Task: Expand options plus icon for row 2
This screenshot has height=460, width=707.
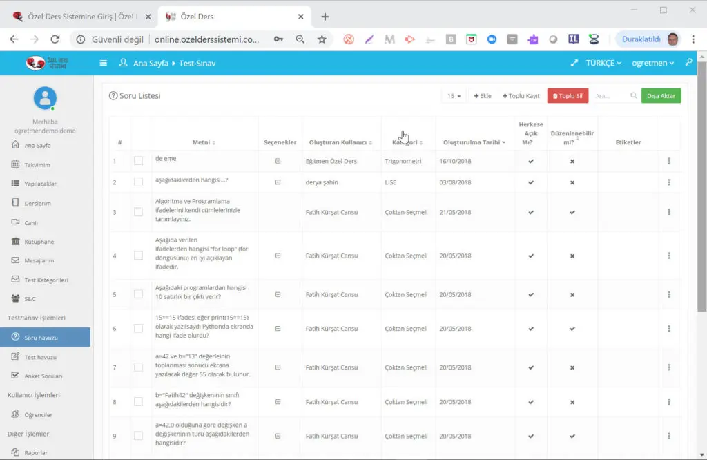Action: pos(278,182)
